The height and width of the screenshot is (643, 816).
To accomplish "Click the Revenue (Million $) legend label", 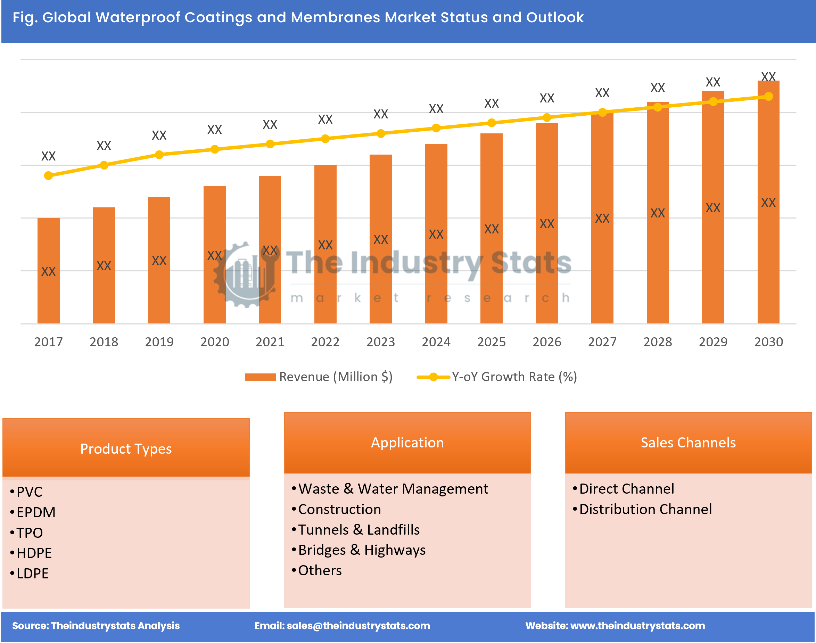I will (x=336, y=377).
